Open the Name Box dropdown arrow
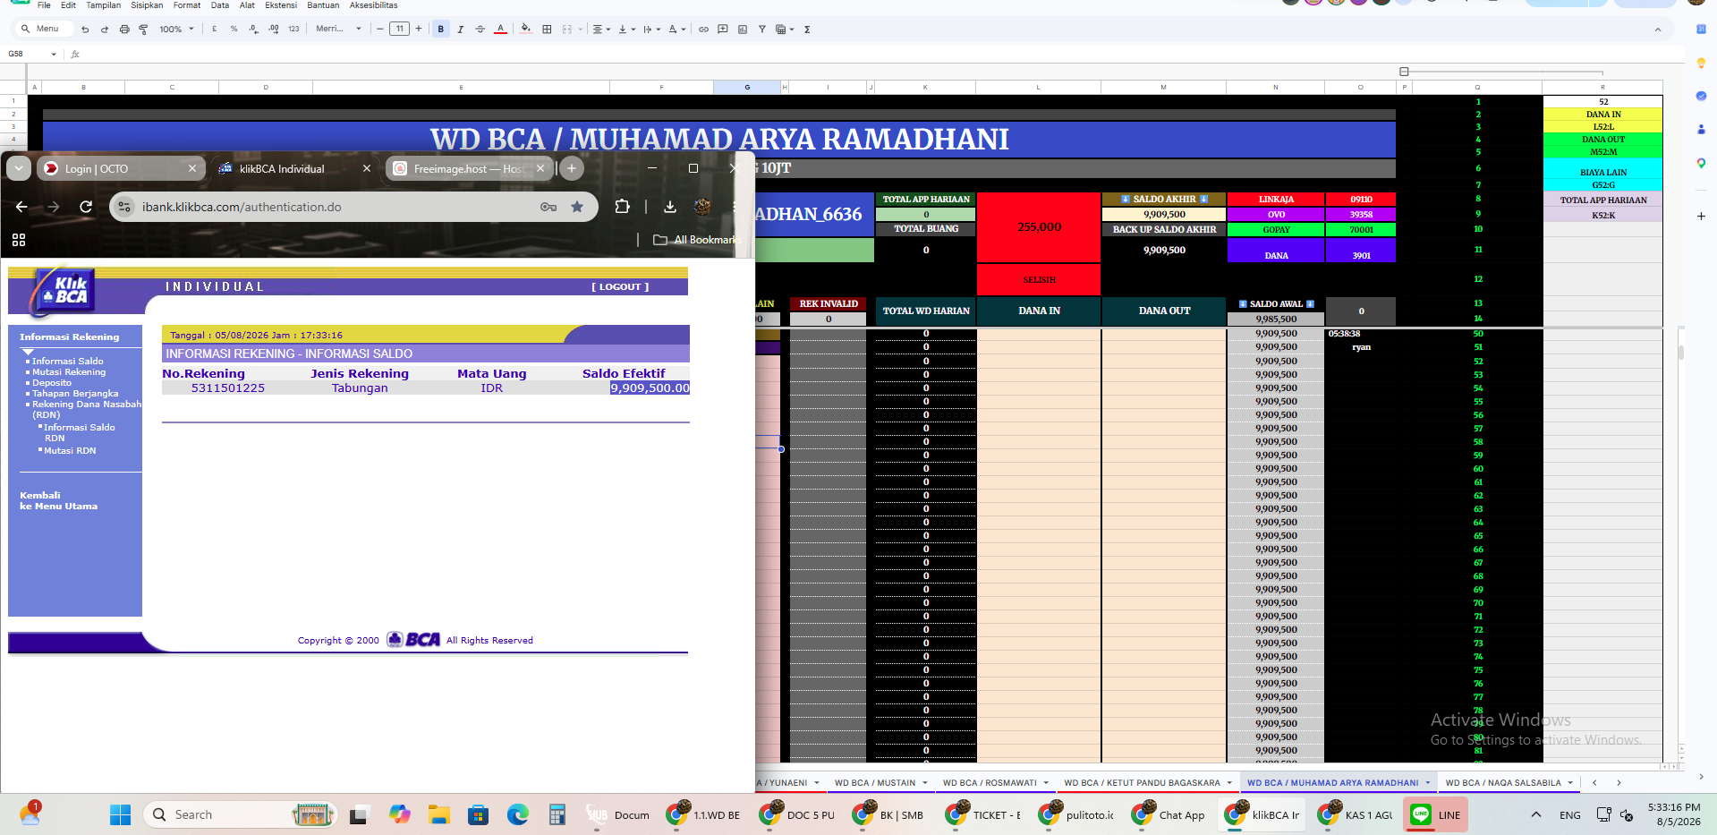The image size is (1717, 835). (54, 55)
